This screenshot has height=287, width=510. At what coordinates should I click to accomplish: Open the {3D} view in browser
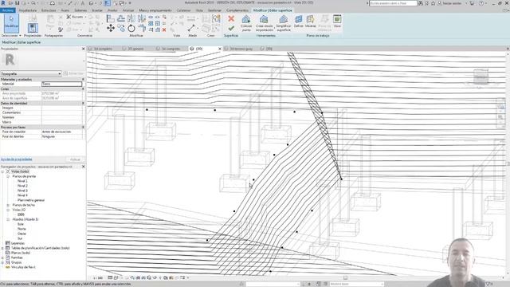(21, 214)
